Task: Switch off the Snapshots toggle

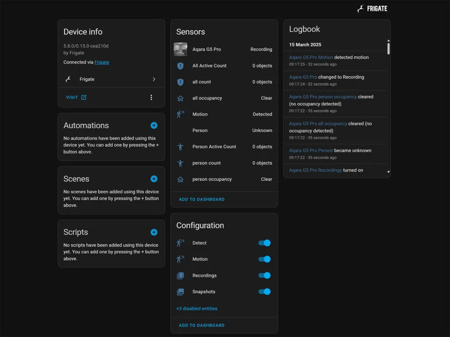Action: tap(264, 292)
